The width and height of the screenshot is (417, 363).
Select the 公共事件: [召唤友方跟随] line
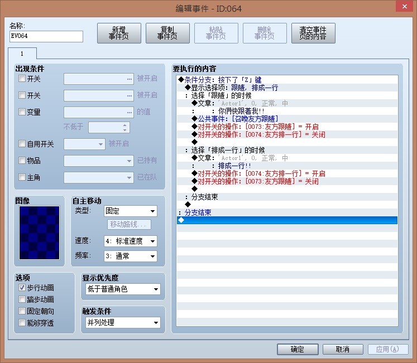coord(287,119)
